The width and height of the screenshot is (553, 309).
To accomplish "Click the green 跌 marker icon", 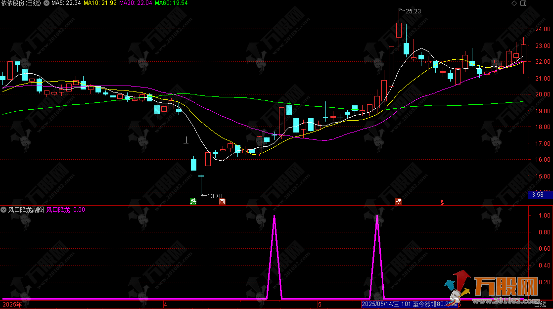I will click(x=192, y=201).
